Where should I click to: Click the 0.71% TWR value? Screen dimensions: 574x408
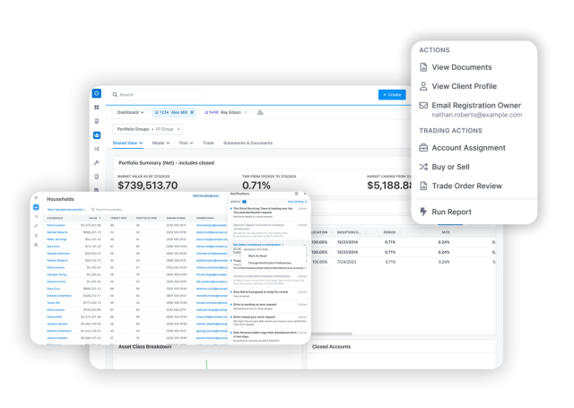[x=257, y=186]
